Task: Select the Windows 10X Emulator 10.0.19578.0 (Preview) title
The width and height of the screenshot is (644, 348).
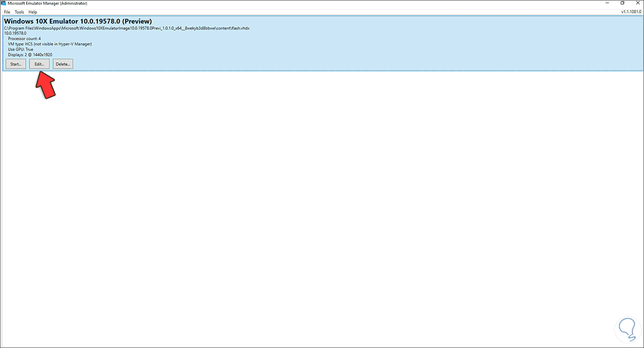Action: 78,21
